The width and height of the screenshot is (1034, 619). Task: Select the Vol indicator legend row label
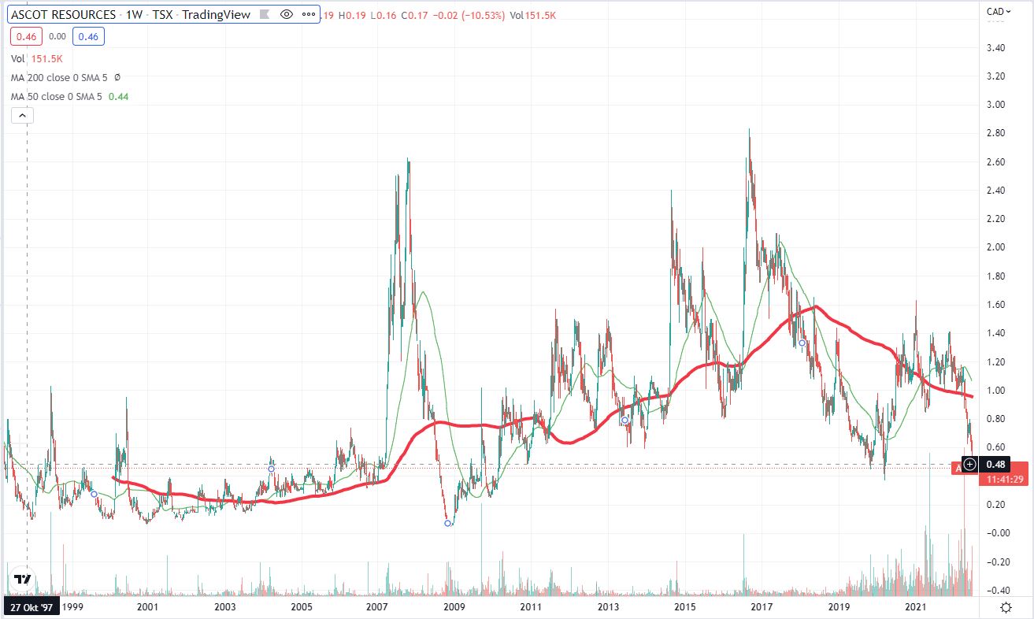click(x=17, y=57)
